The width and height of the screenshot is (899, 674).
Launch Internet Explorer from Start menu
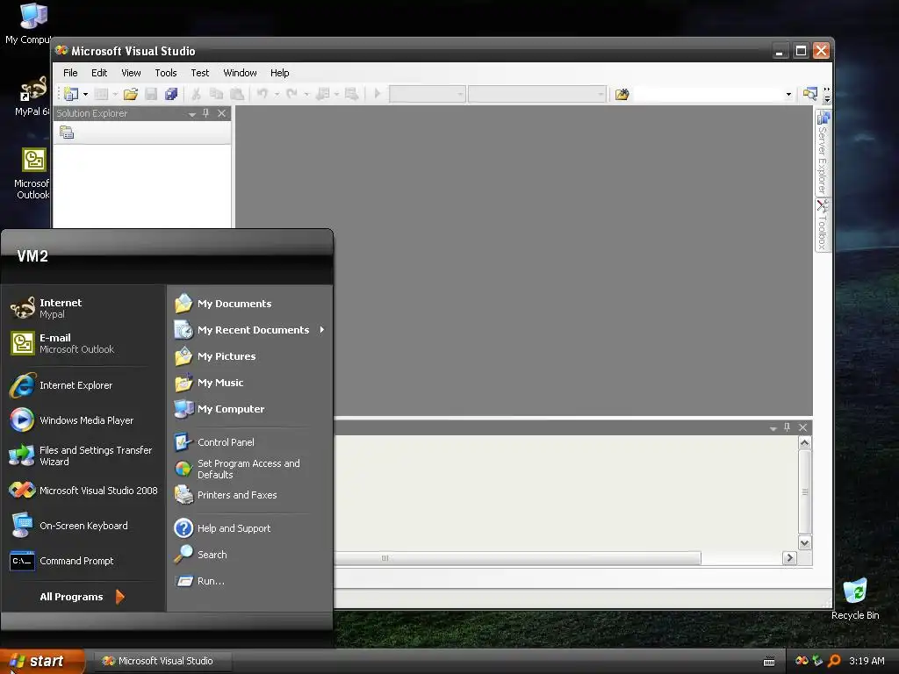(x=83, y=386)
